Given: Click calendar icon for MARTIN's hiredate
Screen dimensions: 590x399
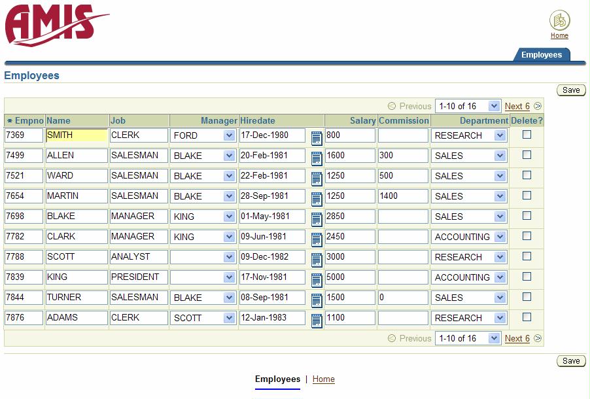Looking at the screenshot, I should pyautogui.click(x=317, y=198).
